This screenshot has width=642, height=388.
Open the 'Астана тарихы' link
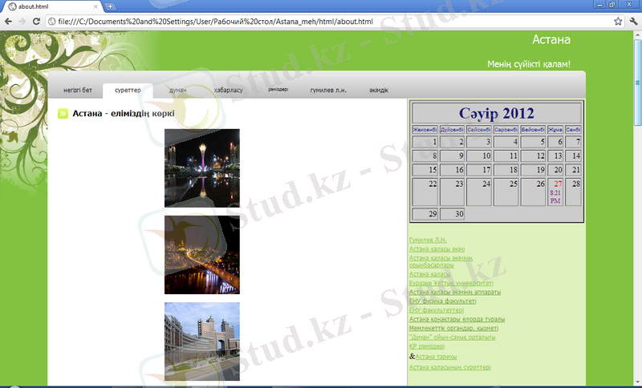pyautogui.click(x=436, y=357)
